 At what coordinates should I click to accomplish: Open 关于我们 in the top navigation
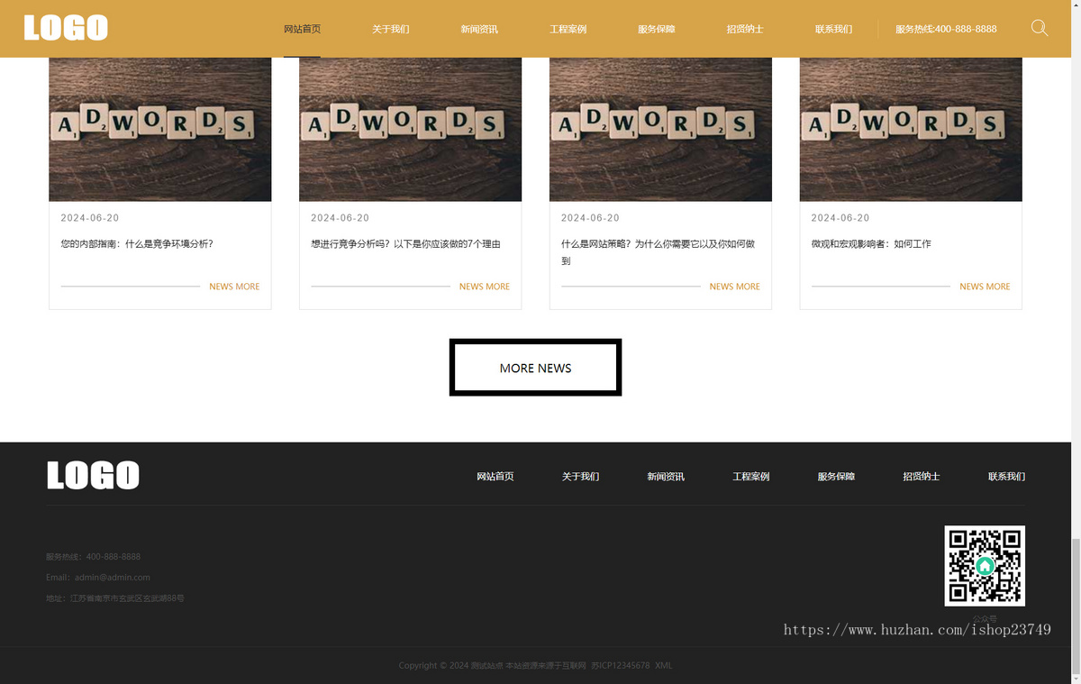point(391,29)
